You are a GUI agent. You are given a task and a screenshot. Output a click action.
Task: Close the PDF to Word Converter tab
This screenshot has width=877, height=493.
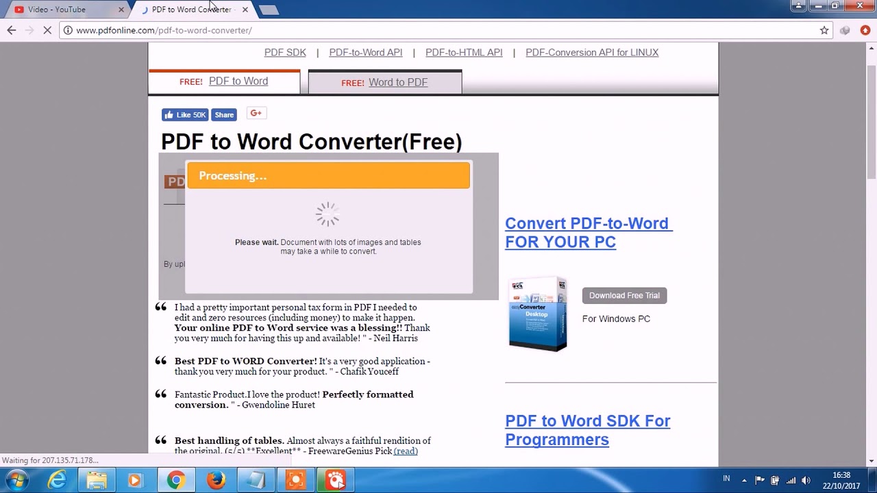(245, 10)
